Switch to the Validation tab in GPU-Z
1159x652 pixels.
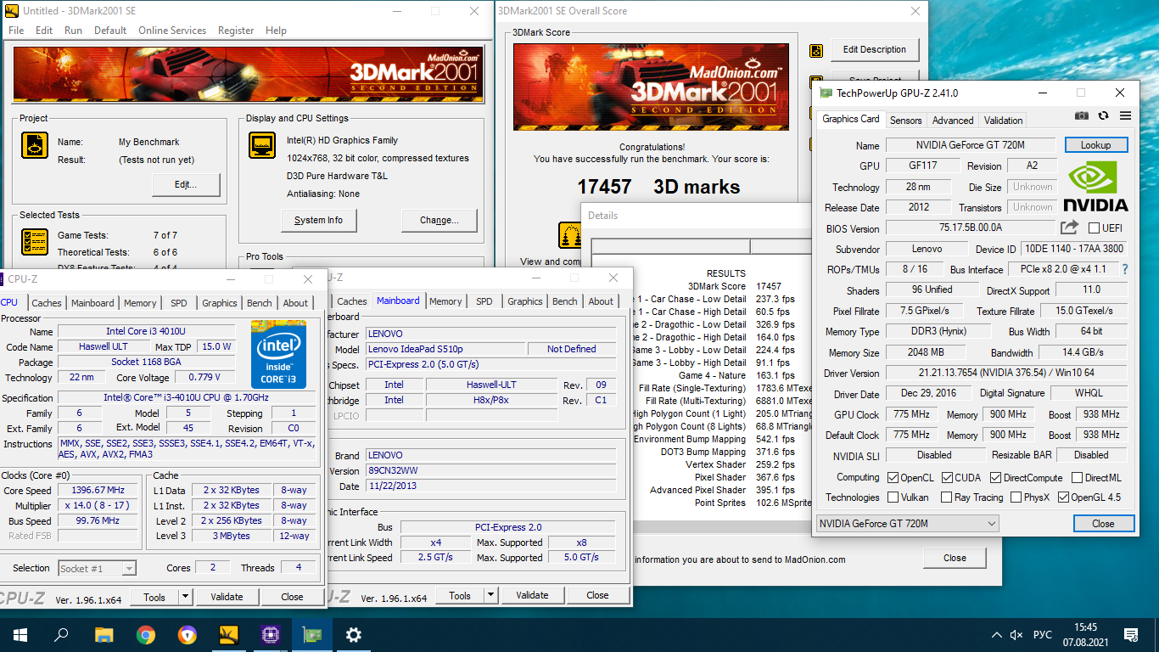(x=1004, y=121)
